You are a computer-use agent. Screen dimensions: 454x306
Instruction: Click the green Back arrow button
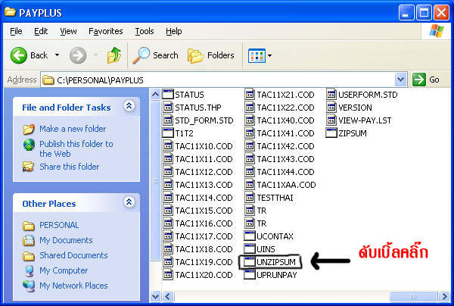(x=18, y=55)
